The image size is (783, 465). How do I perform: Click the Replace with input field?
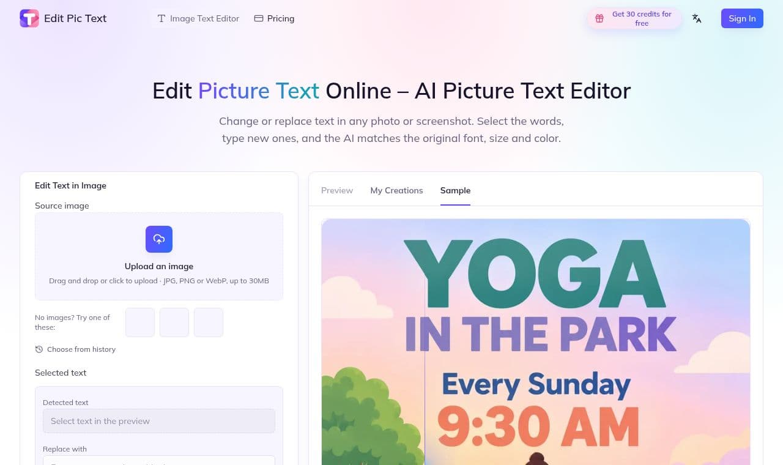pyautogui.click(x=159, y=460)
